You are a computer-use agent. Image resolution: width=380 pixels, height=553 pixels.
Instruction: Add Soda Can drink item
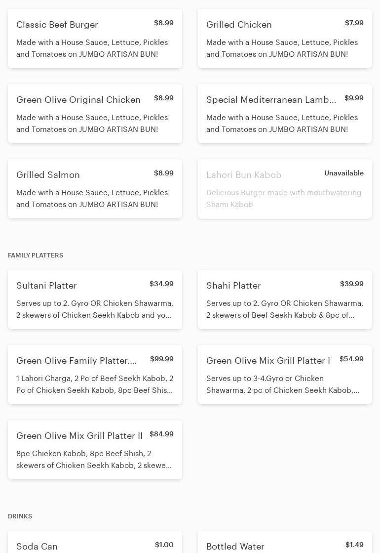[95, 544]
